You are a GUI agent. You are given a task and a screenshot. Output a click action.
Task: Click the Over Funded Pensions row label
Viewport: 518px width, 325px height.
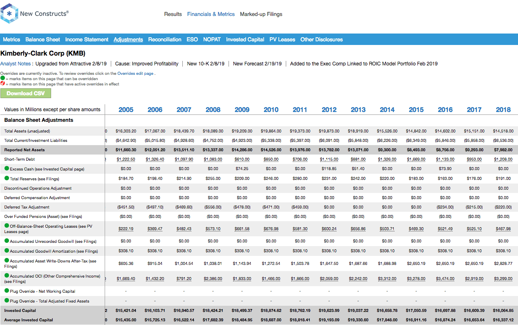43,217
